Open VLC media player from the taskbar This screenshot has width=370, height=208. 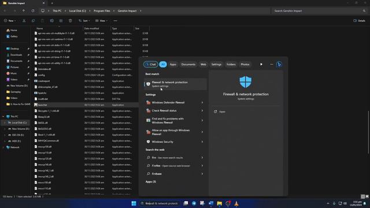(236, 203)
